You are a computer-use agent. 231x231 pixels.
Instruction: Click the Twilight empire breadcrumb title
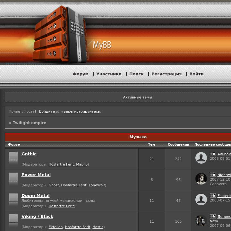30,123
